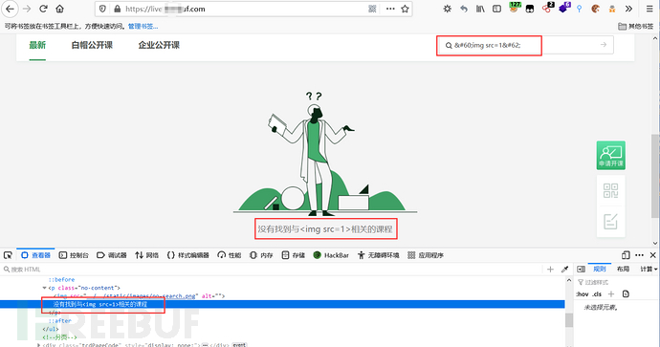Toggle responsive design mode icon
The width and height of the screenshot is (660, 347).
626,255
